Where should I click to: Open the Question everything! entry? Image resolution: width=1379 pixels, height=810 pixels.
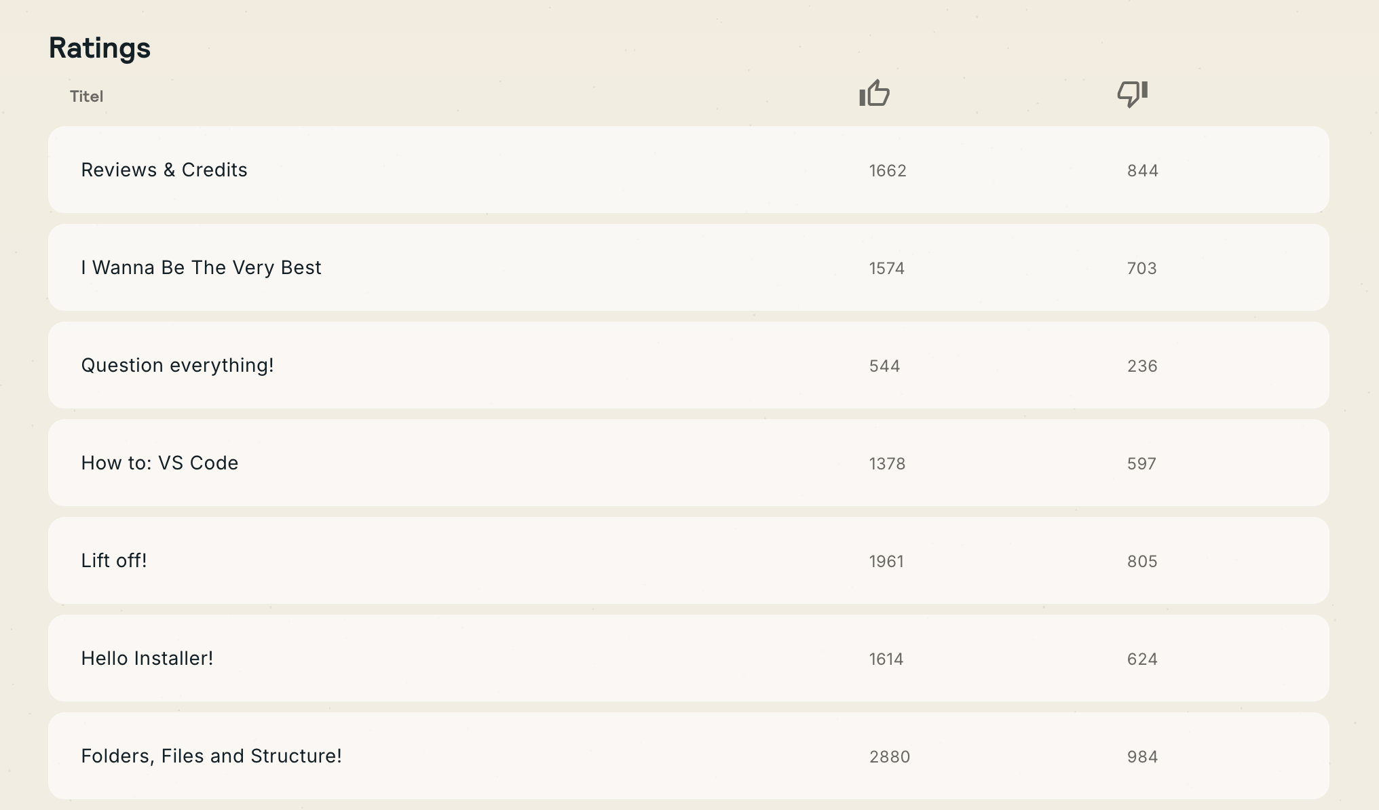tap(177, 365)
